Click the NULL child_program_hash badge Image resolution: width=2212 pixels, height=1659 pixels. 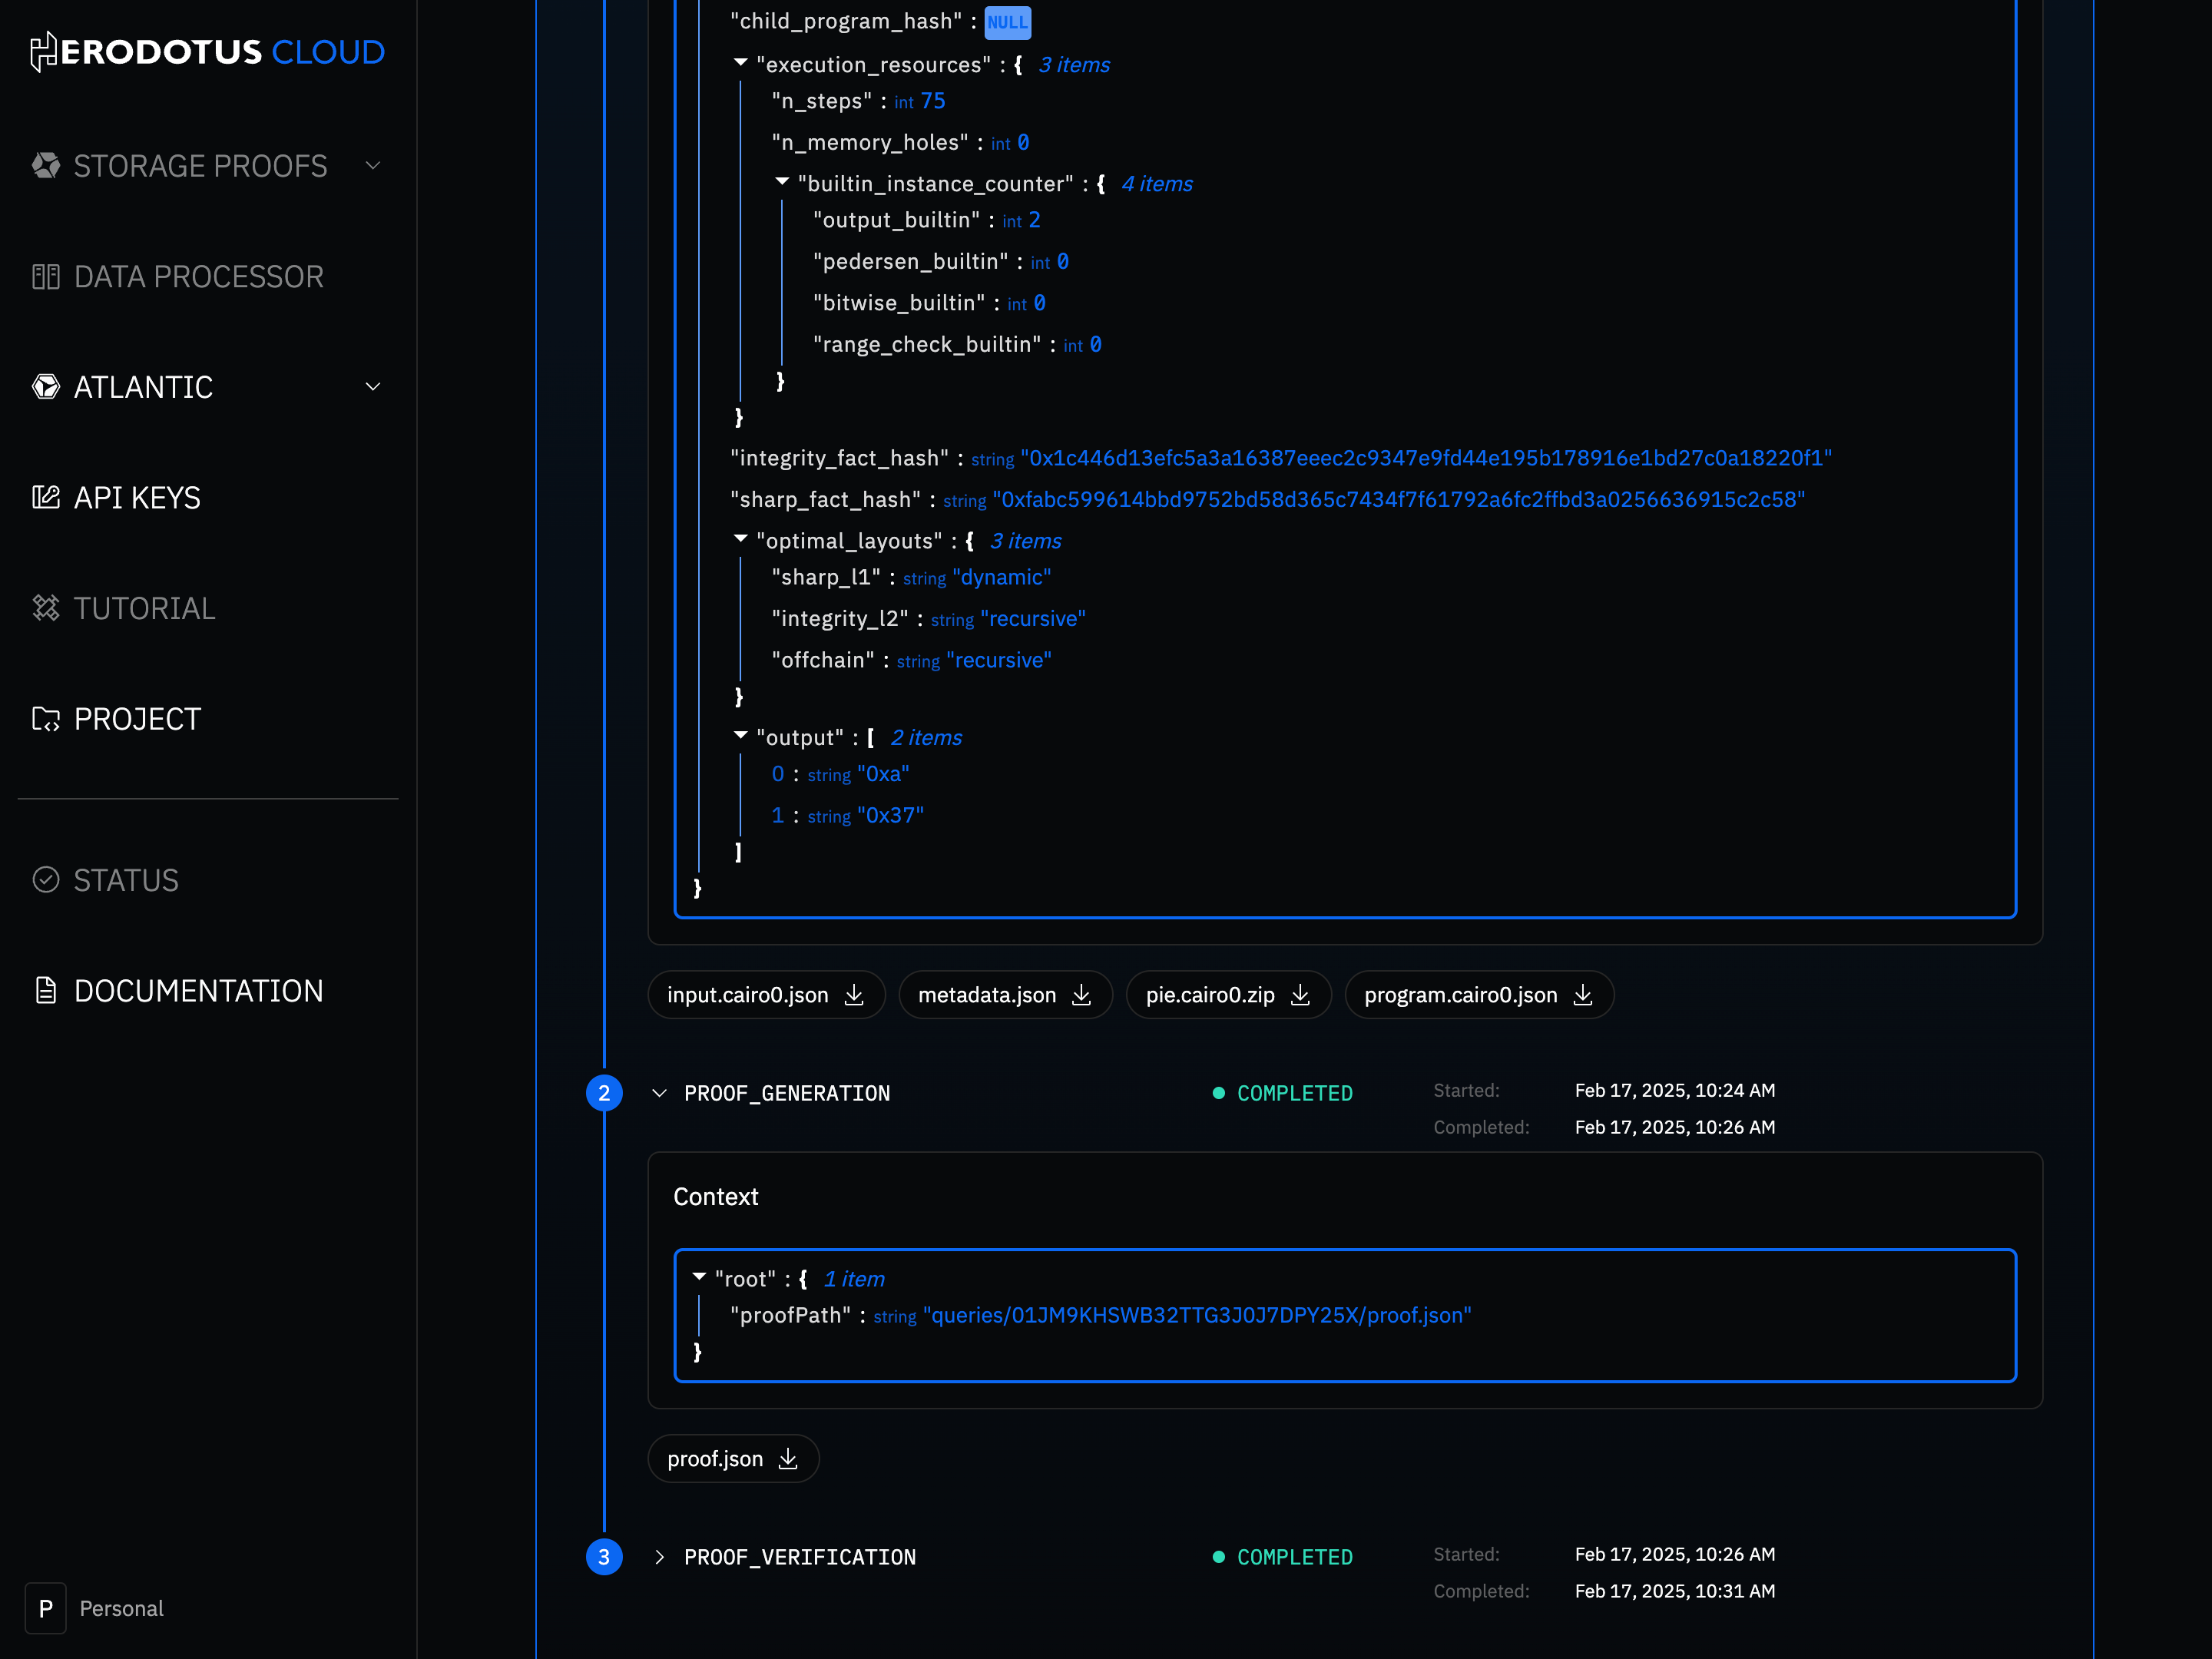pyautogui.click(x=1007, y=22)
